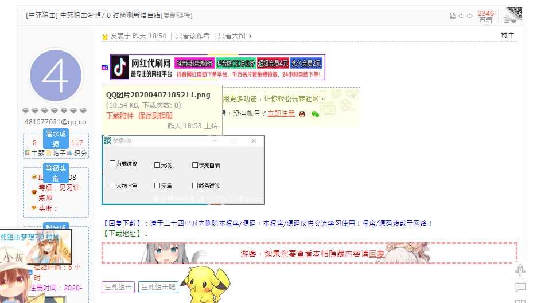Open the QR code corner at top right
This screenshot has height=303, width=541.
point(515,13)
